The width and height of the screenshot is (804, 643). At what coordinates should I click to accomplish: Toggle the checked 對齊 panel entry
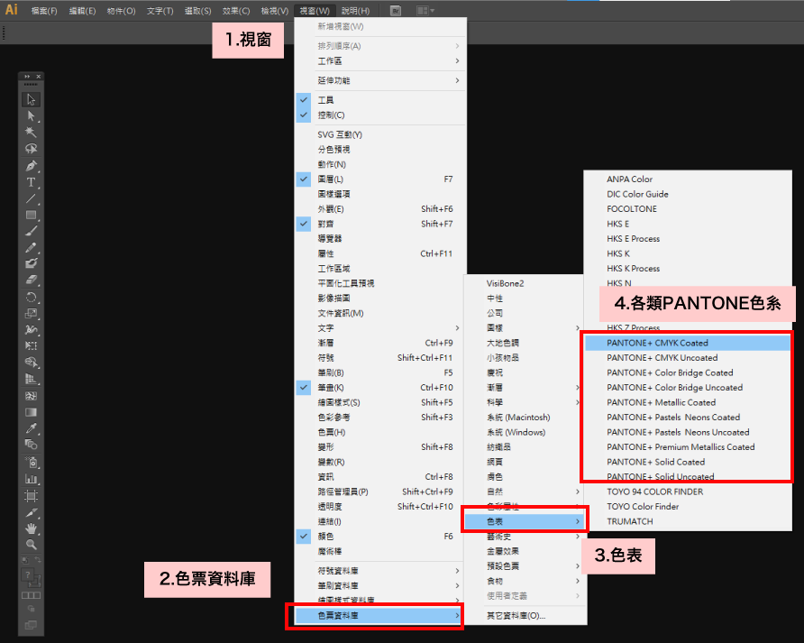coord(381,224)
